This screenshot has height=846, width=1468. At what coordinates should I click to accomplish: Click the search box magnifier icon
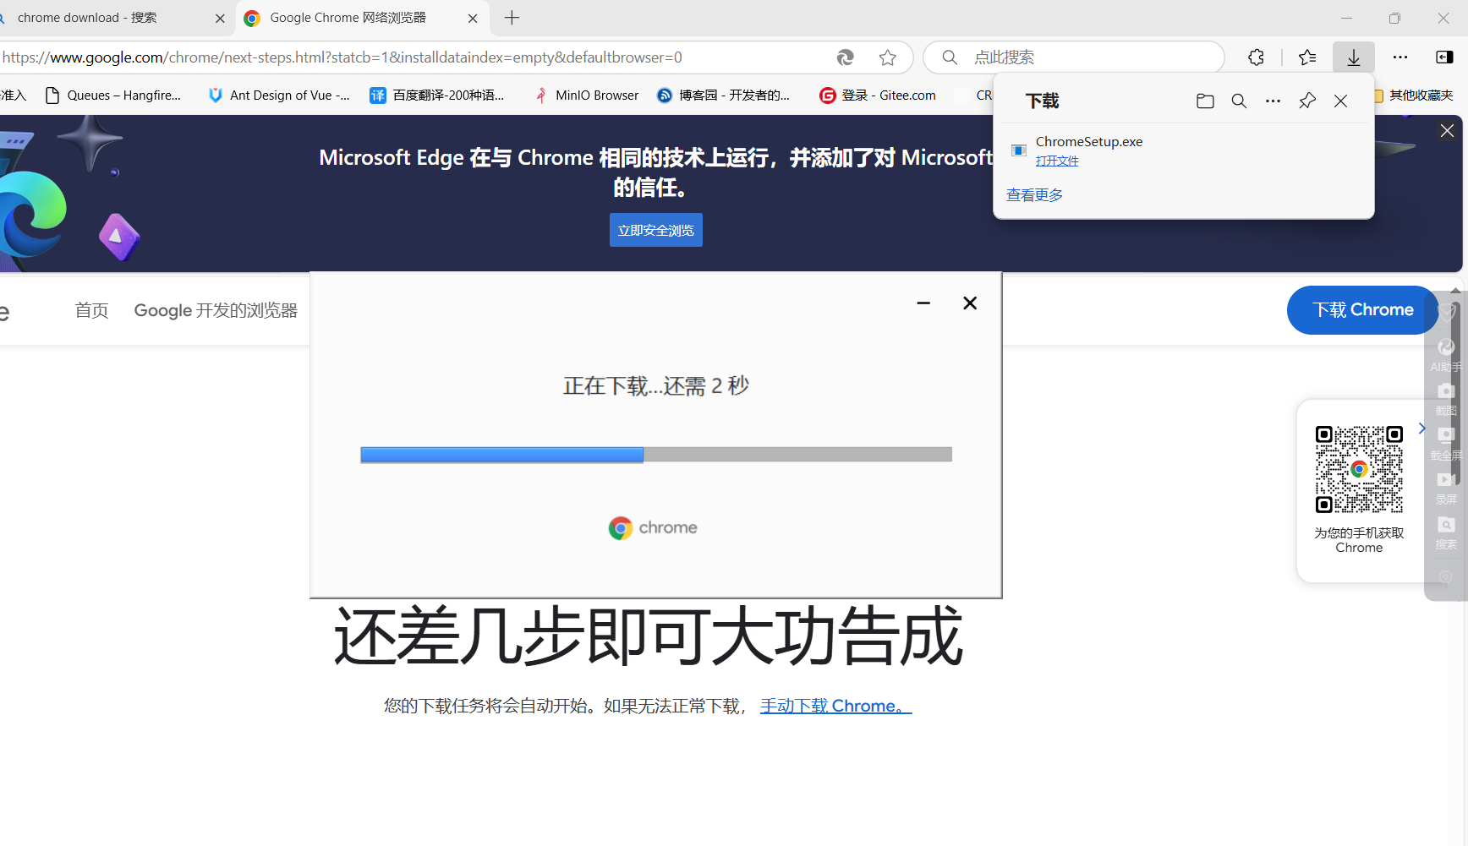[x=950, y=57]
